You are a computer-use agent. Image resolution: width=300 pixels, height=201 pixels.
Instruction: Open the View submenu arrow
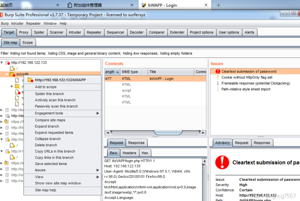point(98,177)
